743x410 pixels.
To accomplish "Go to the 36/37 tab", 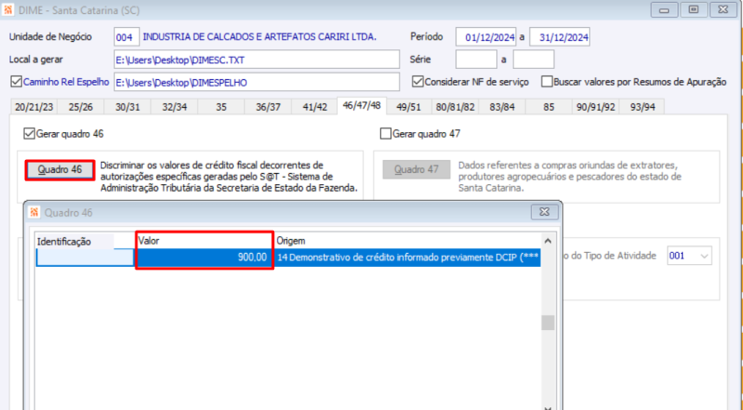I will [268, 107].
